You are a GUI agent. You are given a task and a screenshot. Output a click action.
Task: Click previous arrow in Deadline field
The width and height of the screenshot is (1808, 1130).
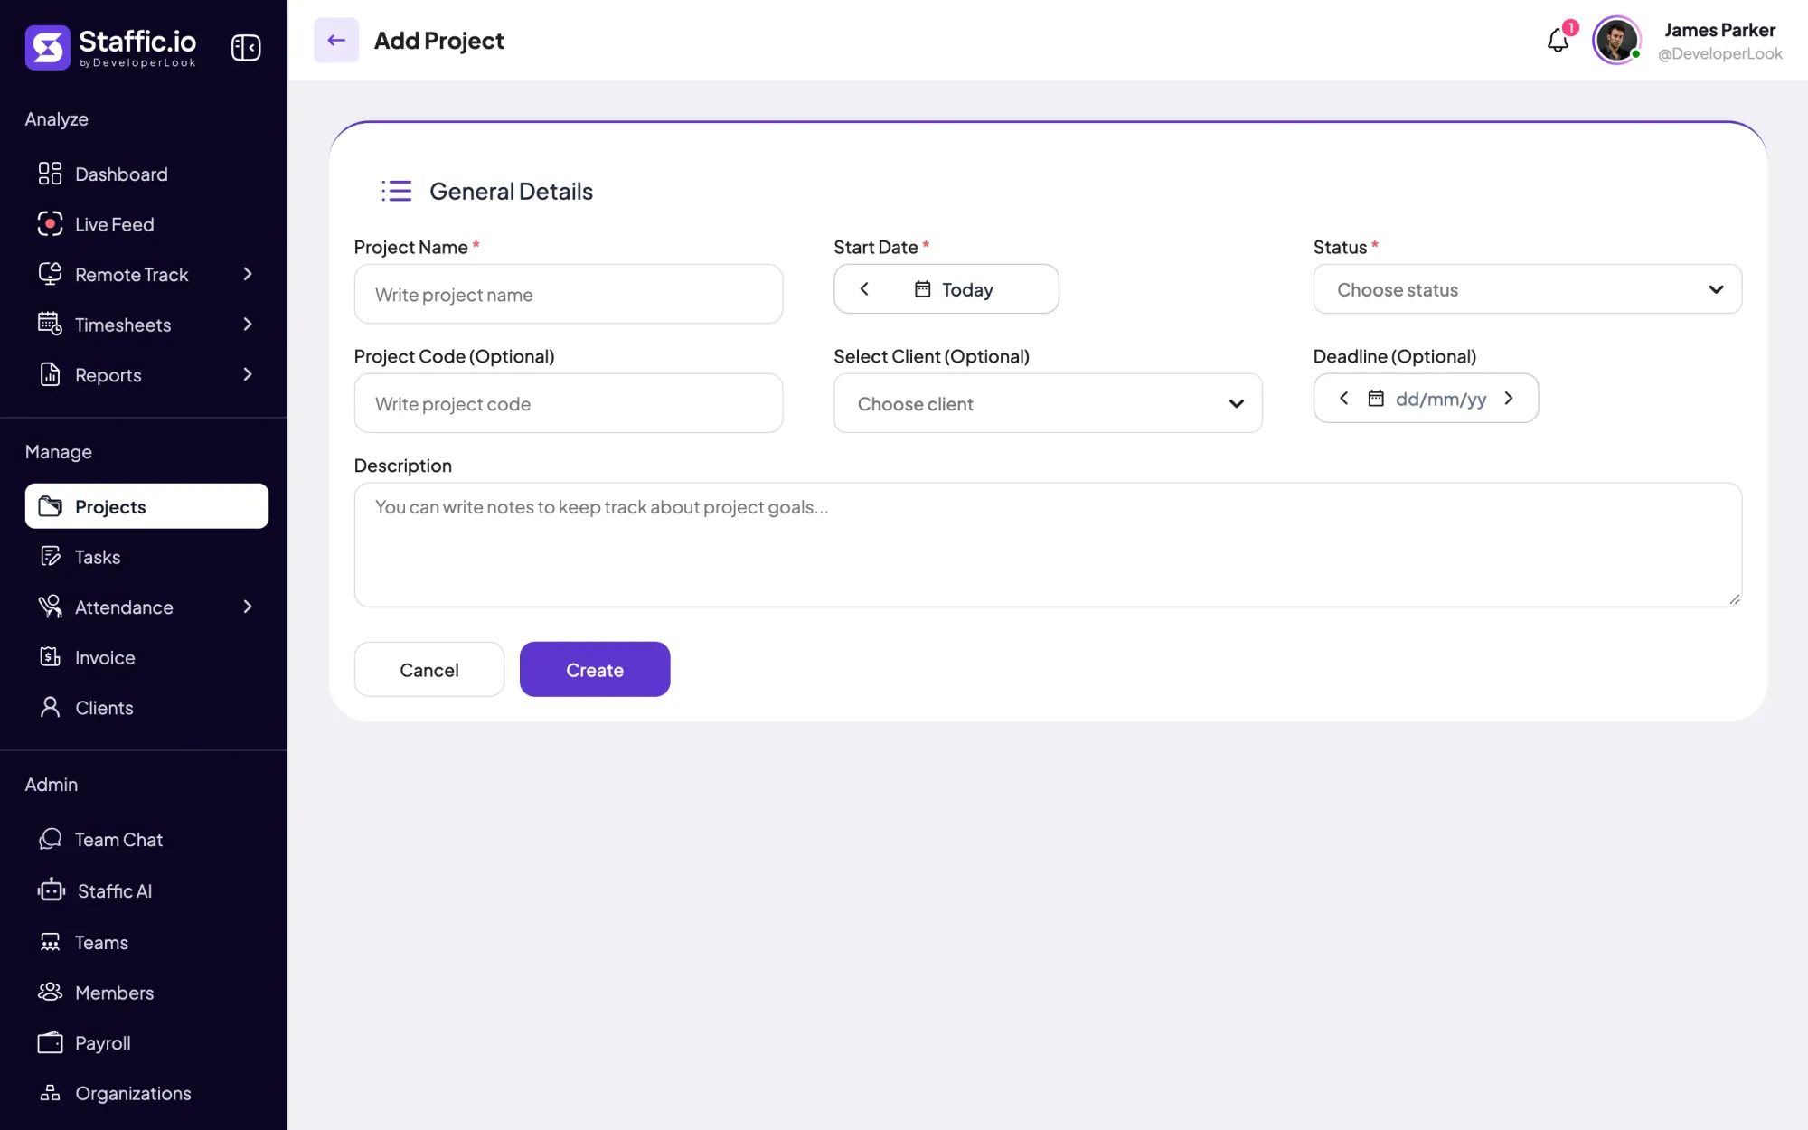pyautogui.click(x=1344, y=398)
